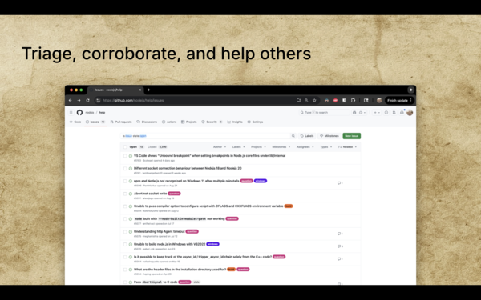Open the Labels button beside search
The width and height of the screenshot is (481, 300).
tap(307, 136)
